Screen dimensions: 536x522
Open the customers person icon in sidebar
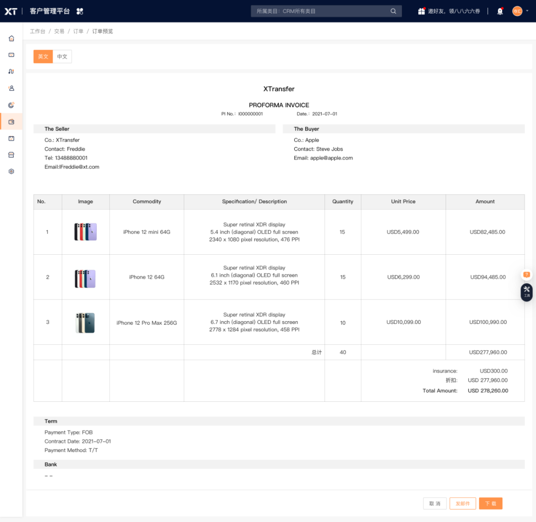click(x=11, y=88)
